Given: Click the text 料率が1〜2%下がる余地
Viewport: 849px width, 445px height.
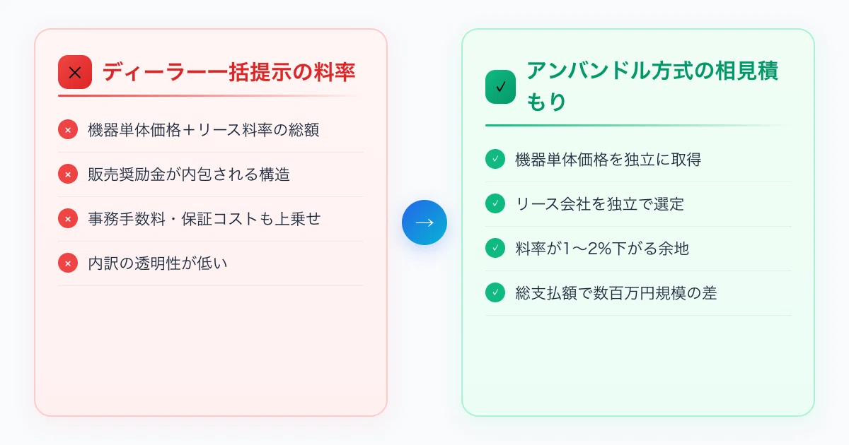Looking at the screenshot, I should coord(602,249).
